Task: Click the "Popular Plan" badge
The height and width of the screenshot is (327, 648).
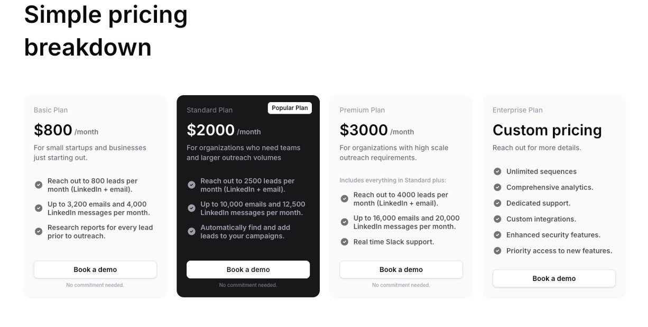Action: tap(290, 108)
